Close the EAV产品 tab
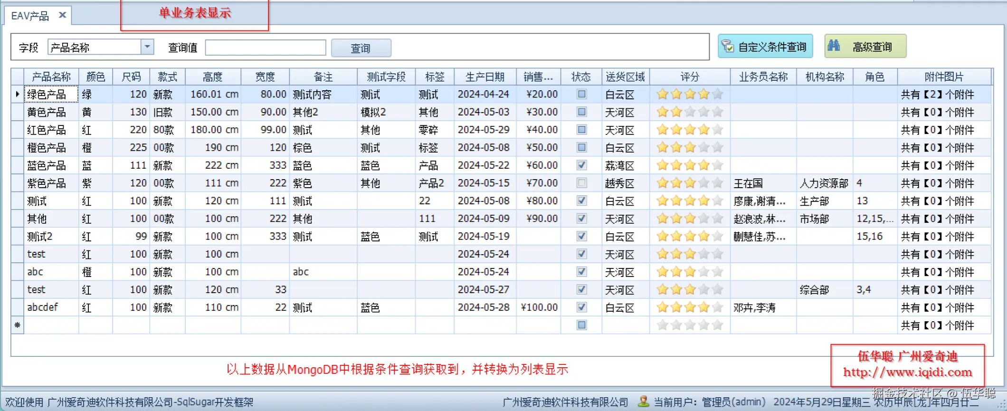 pyautogui.click(x=62, y=15)
